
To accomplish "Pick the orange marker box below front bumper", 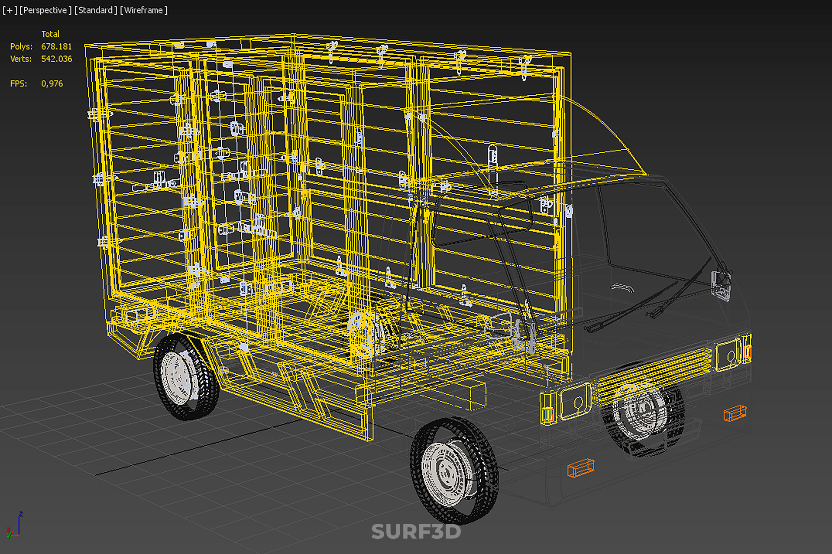I will point(580,468).
